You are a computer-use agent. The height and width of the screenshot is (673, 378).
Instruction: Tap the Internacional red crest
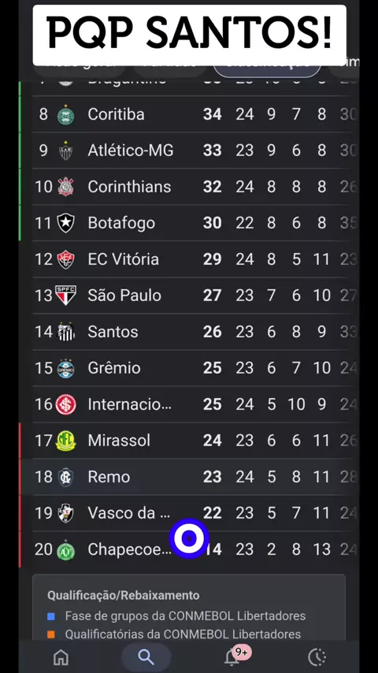coord(65,404)
